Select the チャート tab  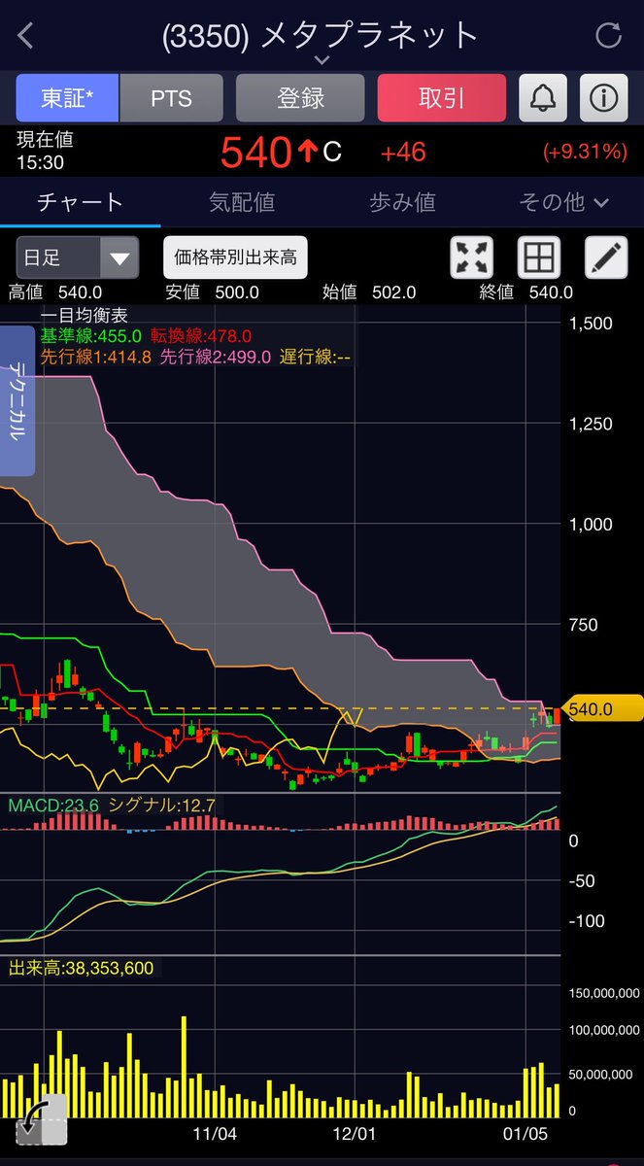[x=80, y=202]
